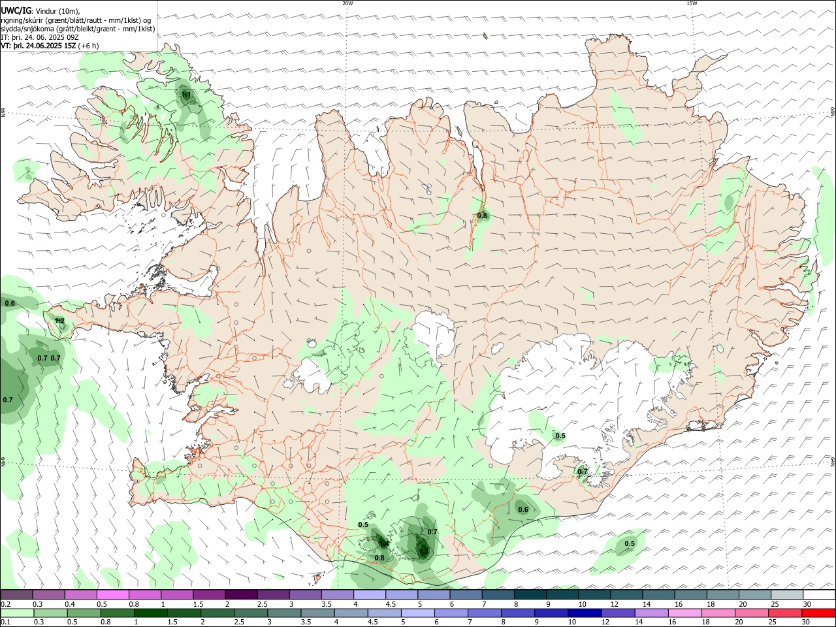Viewport: 836px width, 627px height.
Task: Pick the pink 18 swatch in lower legend row
Action: coord(718,613)
